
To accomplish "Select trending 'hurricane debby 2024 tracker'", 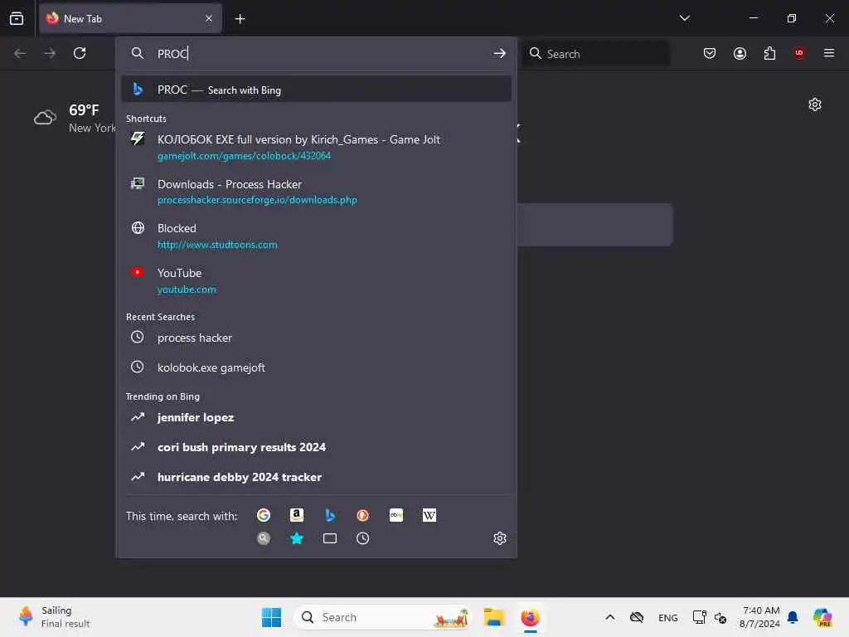I will click(x=316, y=477).
